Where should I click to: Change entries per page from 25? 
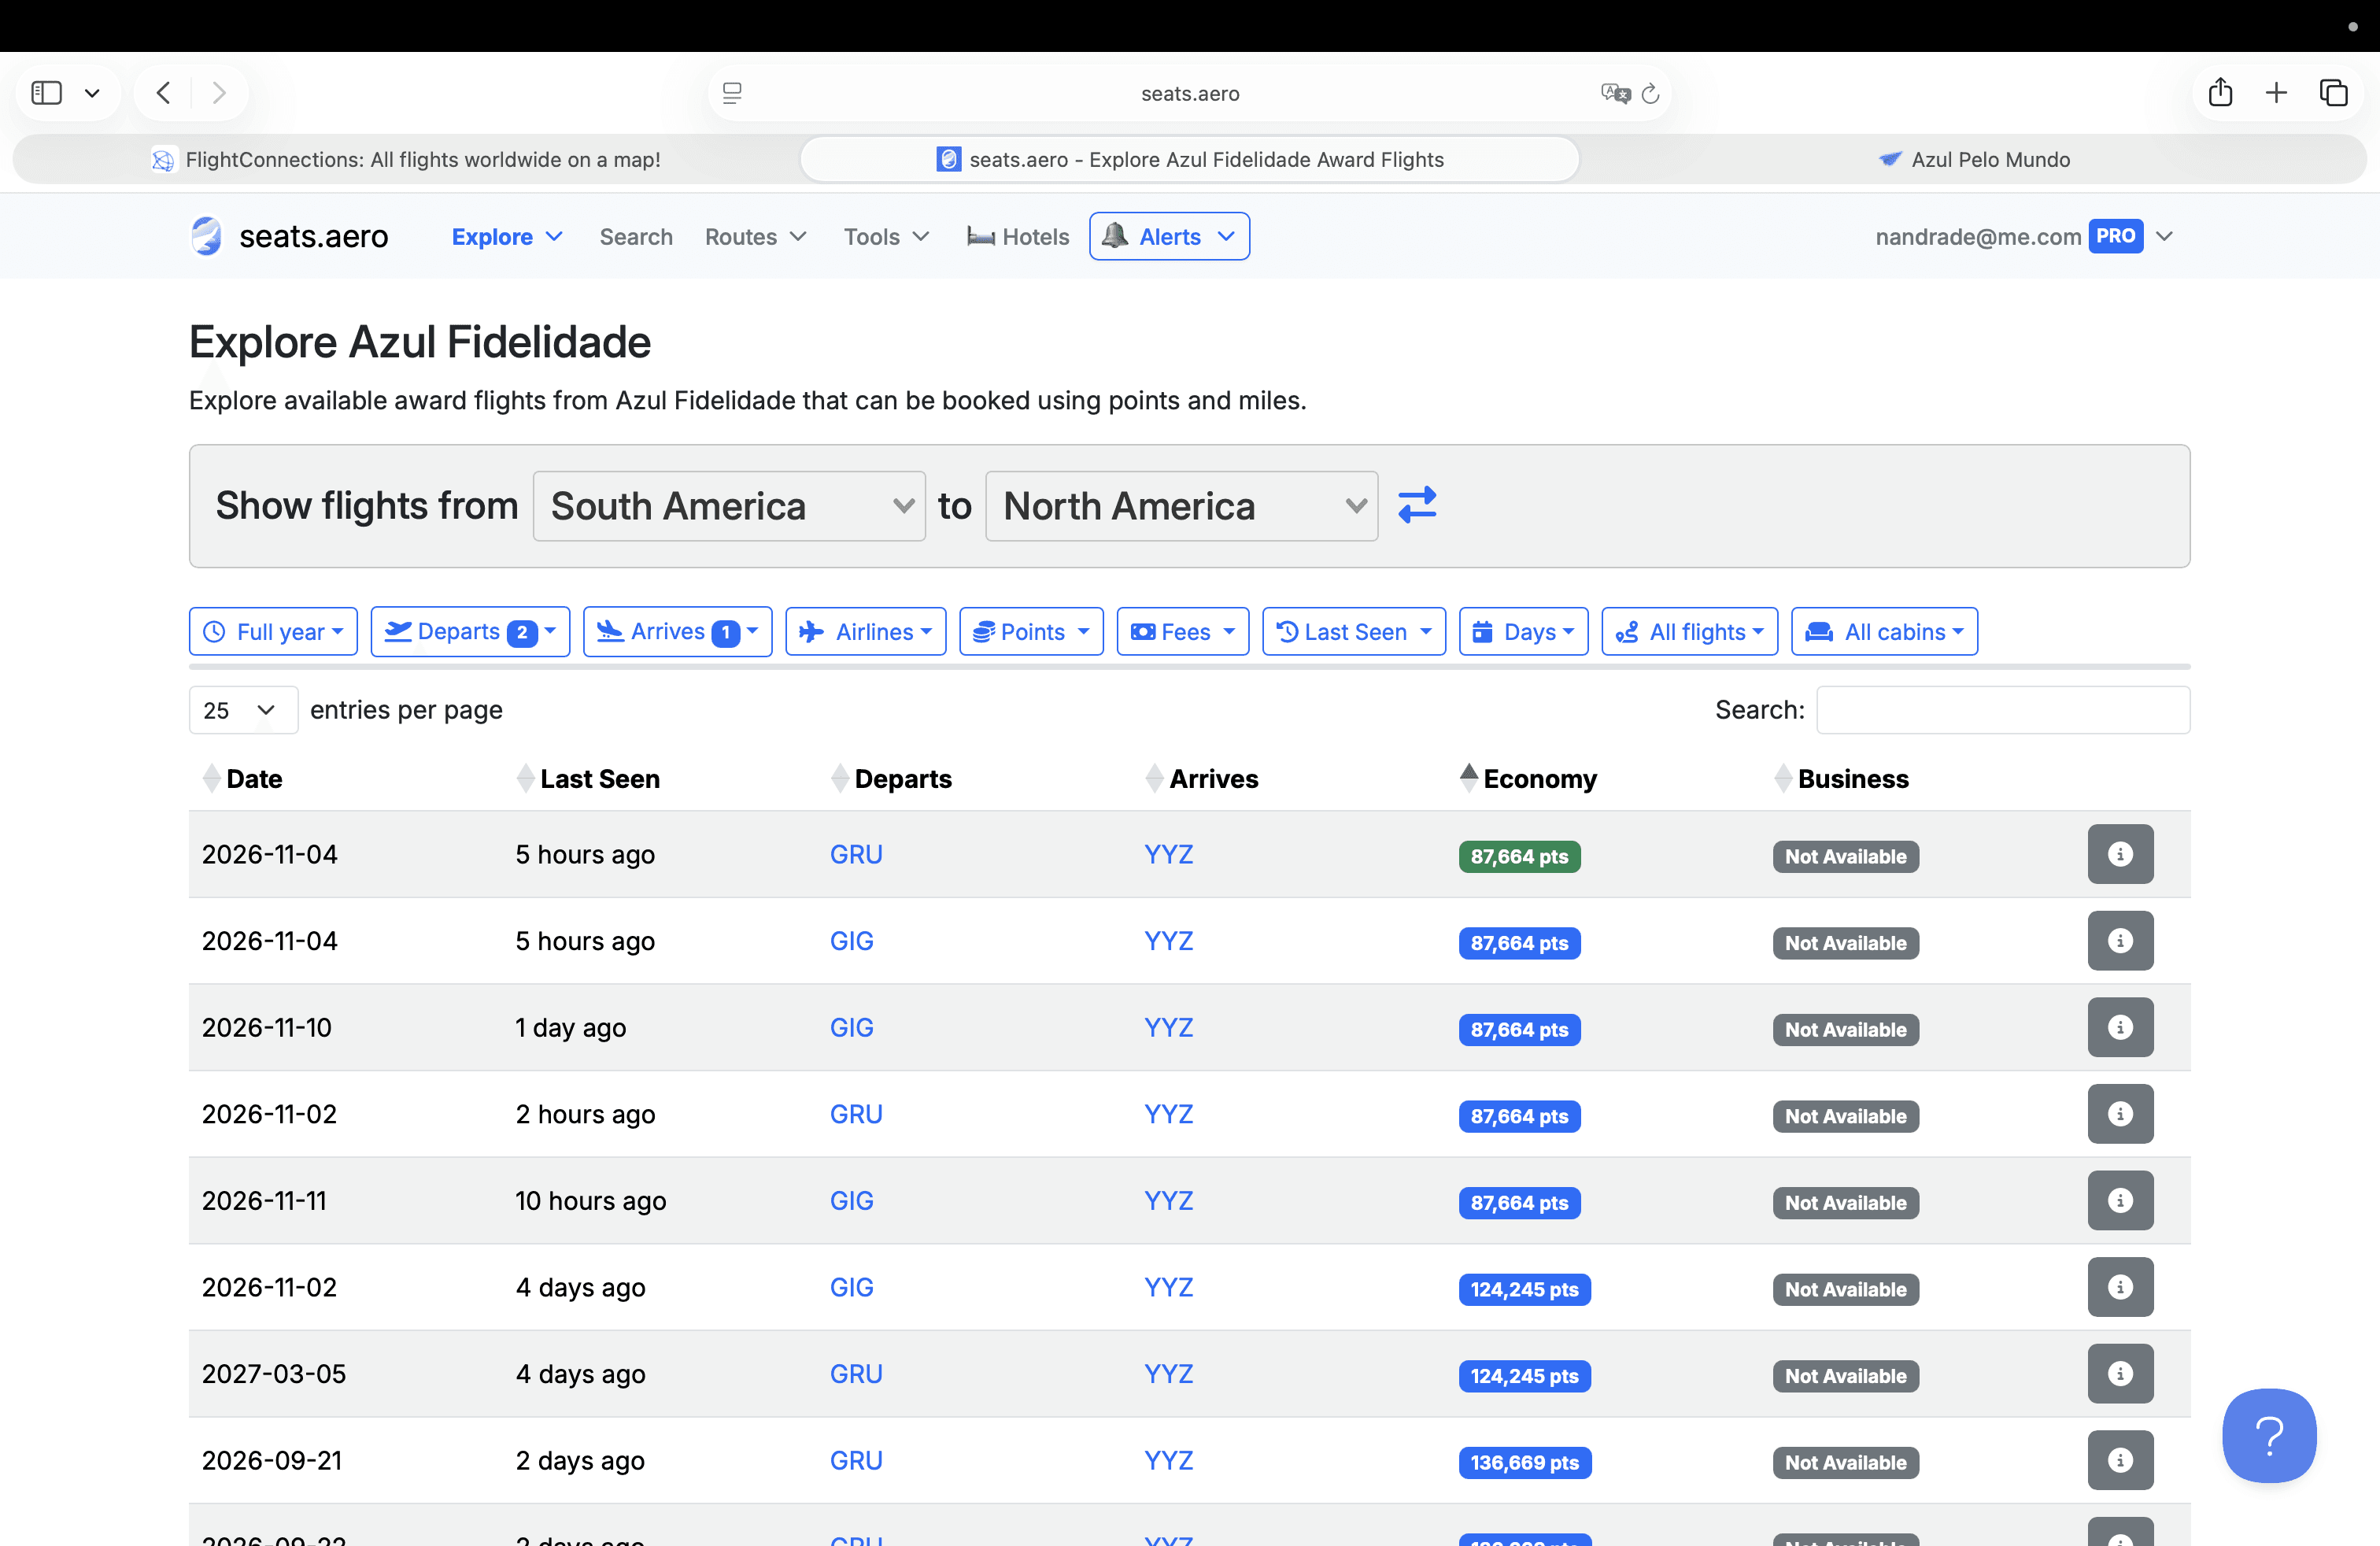(x=243, y=710)
